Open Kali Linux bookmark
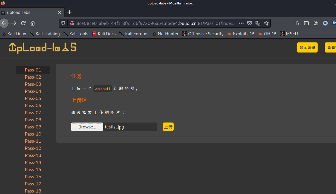The width and height of the screenshot is (336, 194). [14, 34]
